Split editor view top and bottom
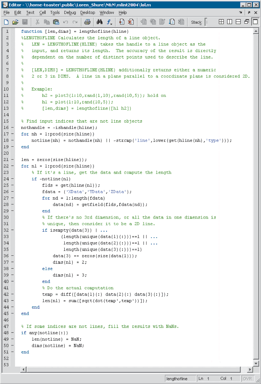 [x=238, y=22]
